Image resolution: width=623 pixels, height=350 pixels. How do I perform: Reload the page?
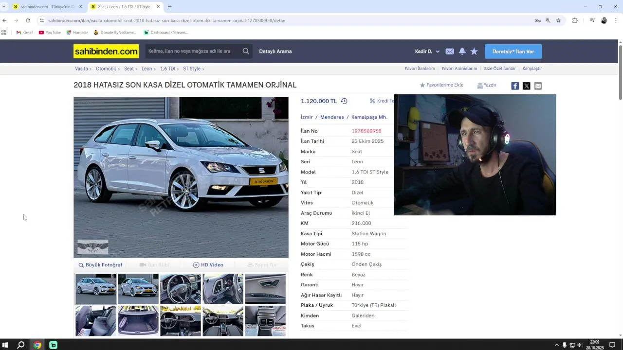click(28, 20)
